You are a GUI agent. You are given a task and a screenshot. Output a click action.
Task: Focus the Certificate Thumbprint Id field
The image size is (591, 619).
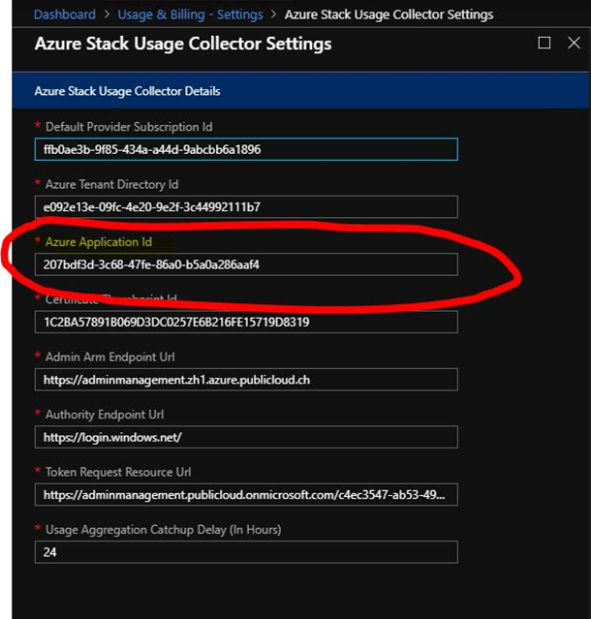pyautogui.click(x=246, y=323)
